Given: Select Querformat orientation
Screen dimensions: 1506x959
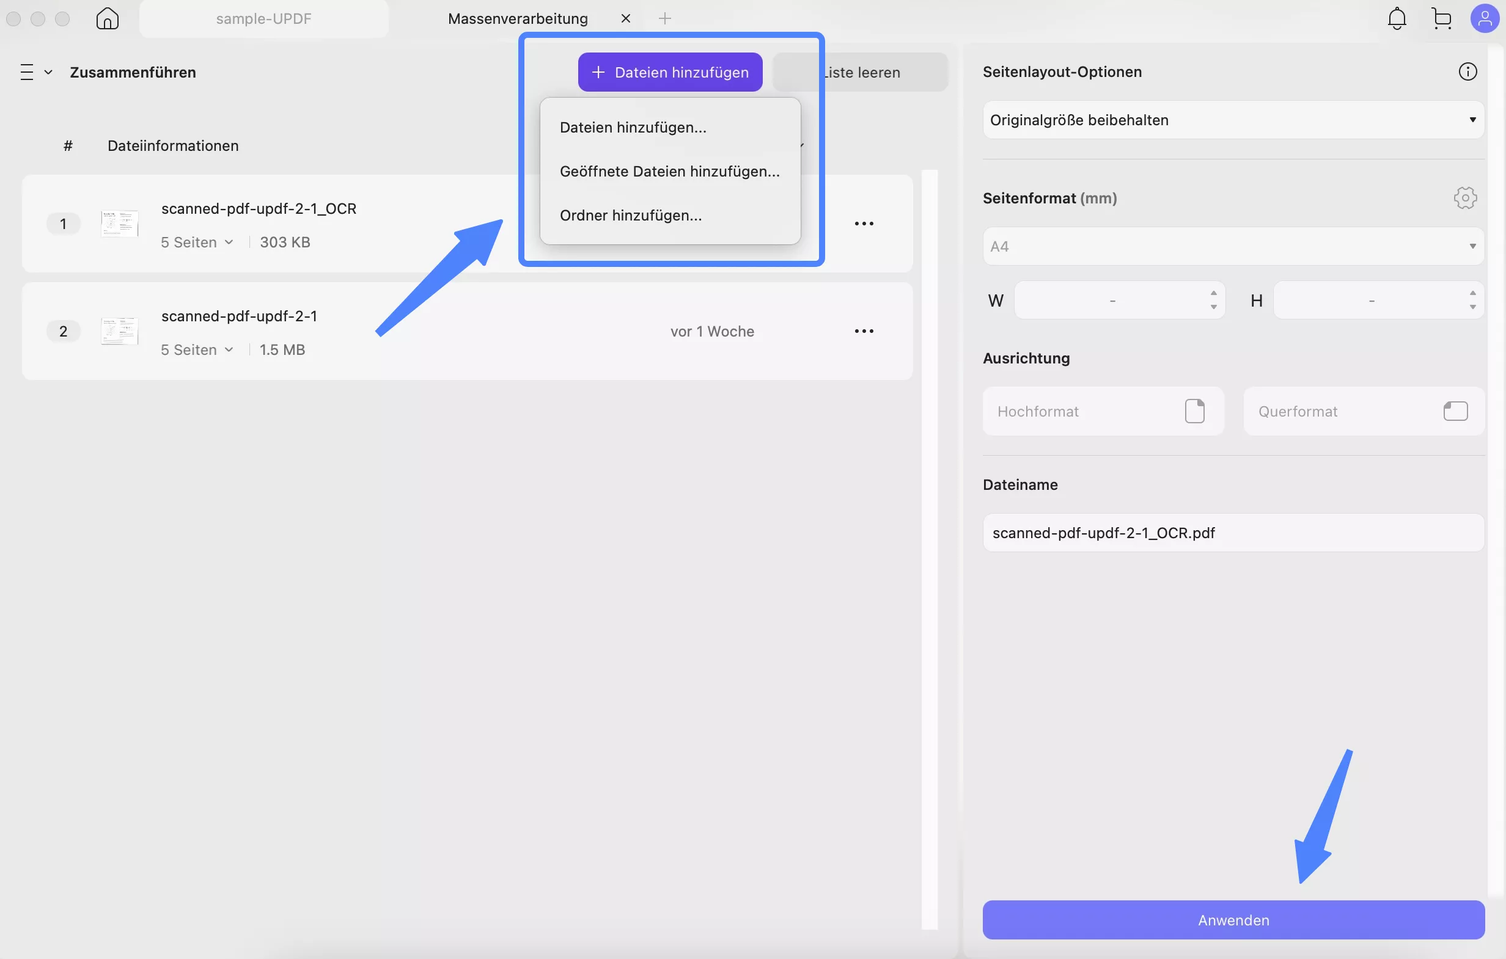Looking at the screenshot, I should point(1364,410).
